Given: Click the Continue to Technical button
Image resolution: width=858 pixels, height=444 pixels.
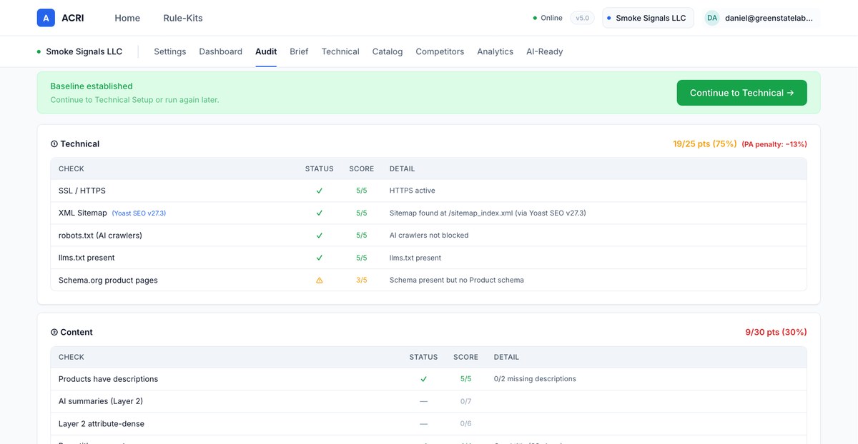Looking at the screenshot, I should point(742,93).
